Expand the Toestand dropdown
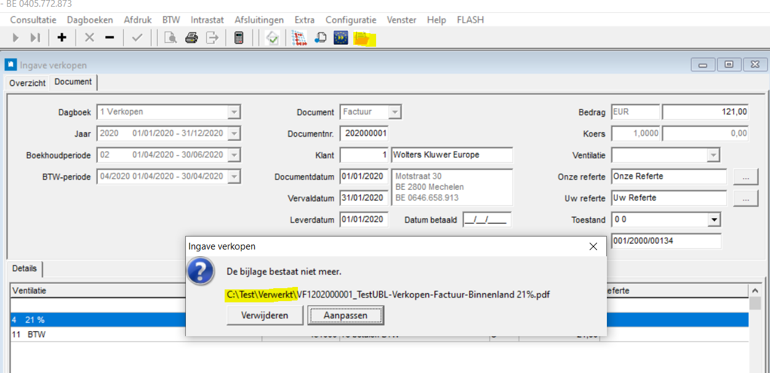770x373 pixels. 714,220
